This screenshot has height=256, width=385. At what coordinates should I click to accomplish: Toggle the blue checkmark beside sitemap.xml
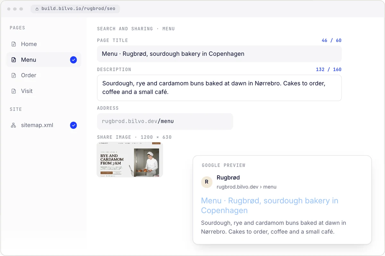click(73, 125)
